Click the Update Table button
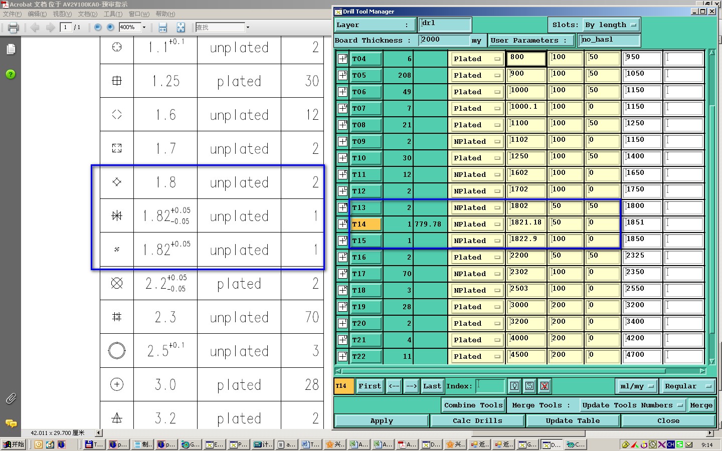The width and height of the screenshot is (722, 451). click(573, 421)
